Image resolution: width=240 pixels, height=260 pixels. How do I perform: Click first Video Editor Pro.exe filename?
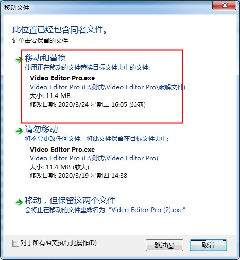coord(62,78)
